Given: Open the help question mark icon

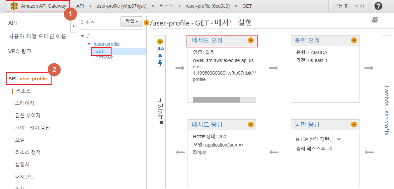Looking at the screenshot, I should (x=378, y=6).
